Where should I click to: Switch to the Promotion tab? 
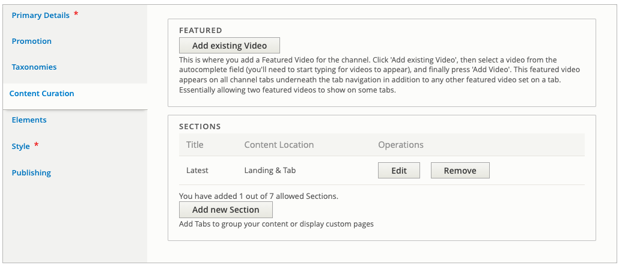tap(32, 41)
